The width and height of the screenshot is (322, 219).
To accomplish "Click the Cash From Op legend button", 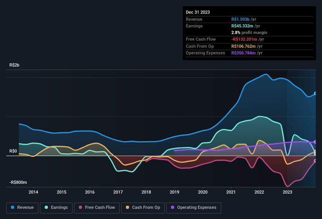I will [143, 208].
